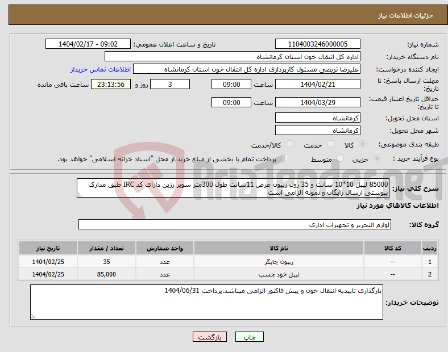Screen dimensions: 448x352
Task: Select the متوسط purchase type radio
Action: click(x=340, y=158)
